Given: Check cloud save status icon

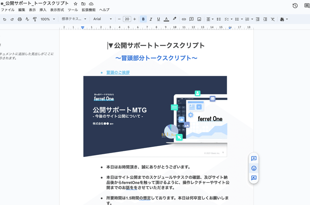Looking at the screenshot, I should click(x=91, y=4).
